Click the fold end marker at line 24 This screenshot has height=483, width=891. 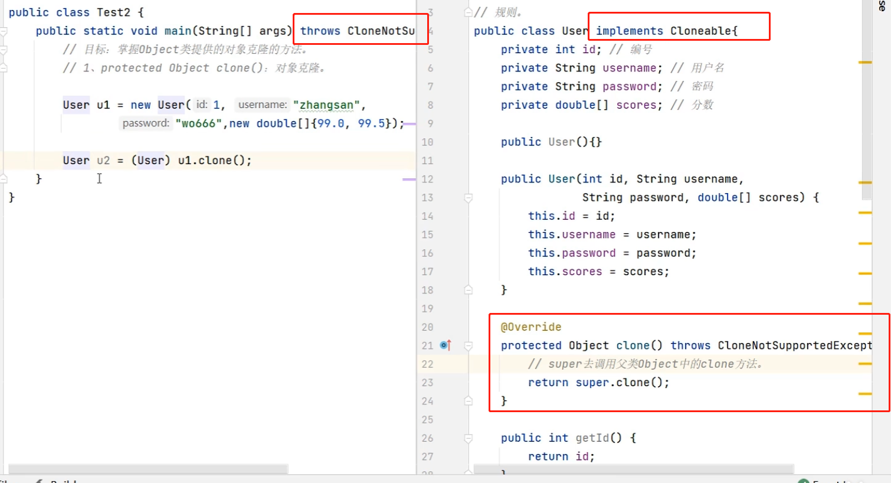468,401
